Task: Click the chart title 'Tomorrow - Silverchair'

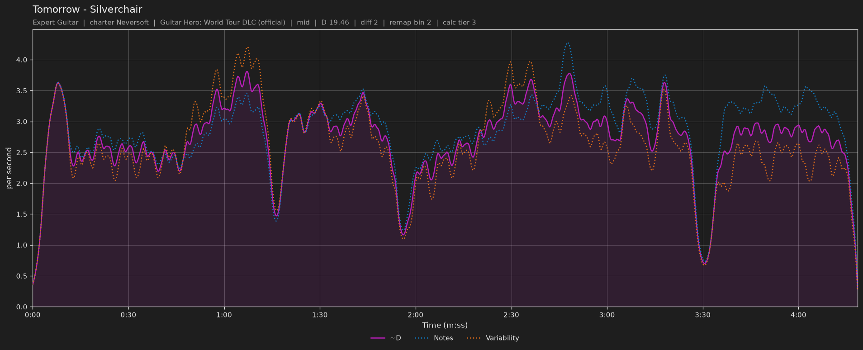Action: pyautogui.click(x=87, y=9)
